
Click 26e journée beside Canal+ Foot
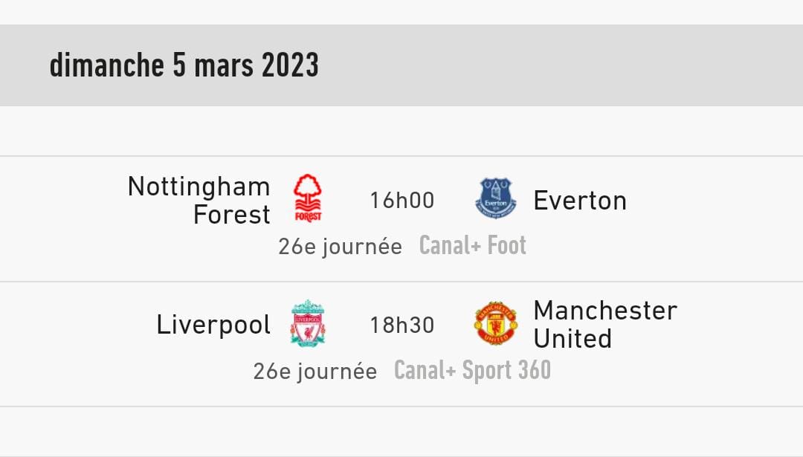(x=340, y=246)
